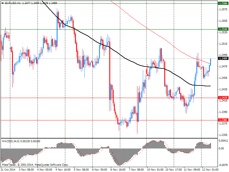
Task: Click the 5 Nov 08:00 time label
Action: [x=81, y=169]
